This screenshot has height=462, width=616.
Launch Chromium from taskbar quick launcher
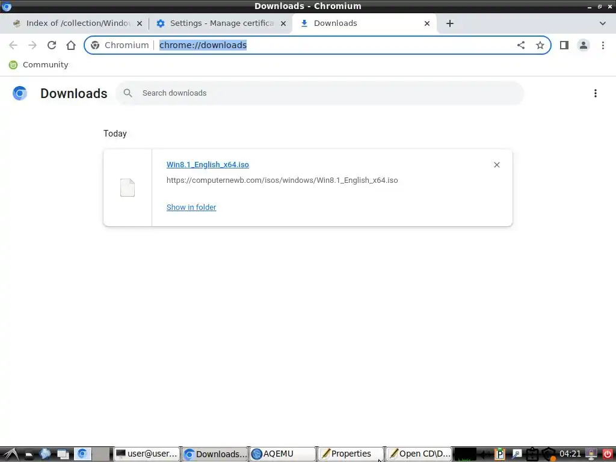coord(82,454)
